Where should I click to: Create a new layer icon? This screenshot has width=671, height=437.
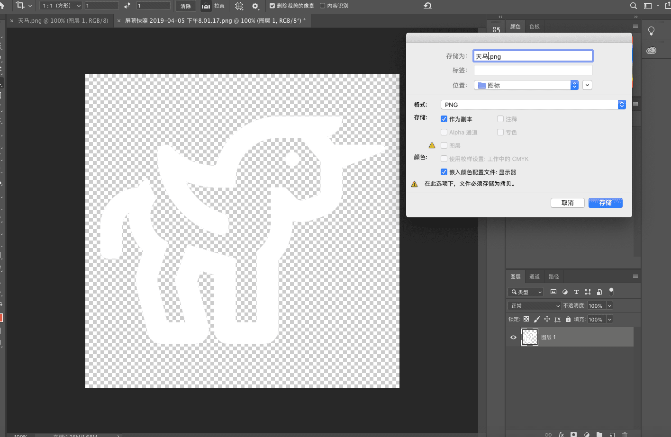(612, 434)
